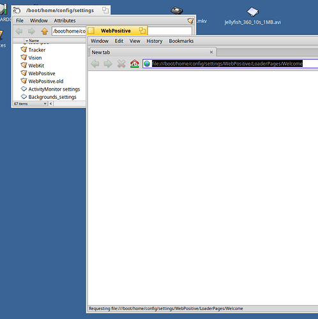Open the History menu
Screen dimensions: 318x319
pos(155,41)
